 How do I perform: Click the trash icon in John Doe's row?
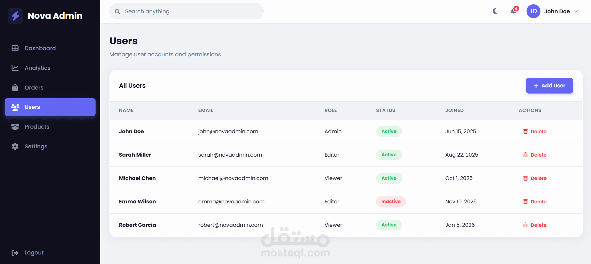[x=525, y=131]
